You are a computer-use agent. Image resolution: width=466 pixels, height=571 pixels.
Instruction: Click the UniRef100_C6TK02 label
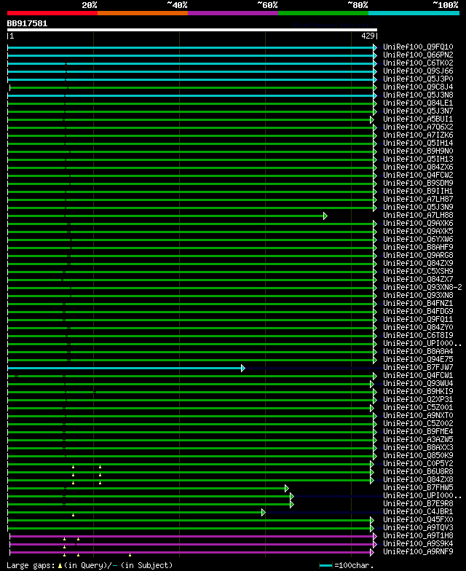pyautogui.click(x=418, y=63)
